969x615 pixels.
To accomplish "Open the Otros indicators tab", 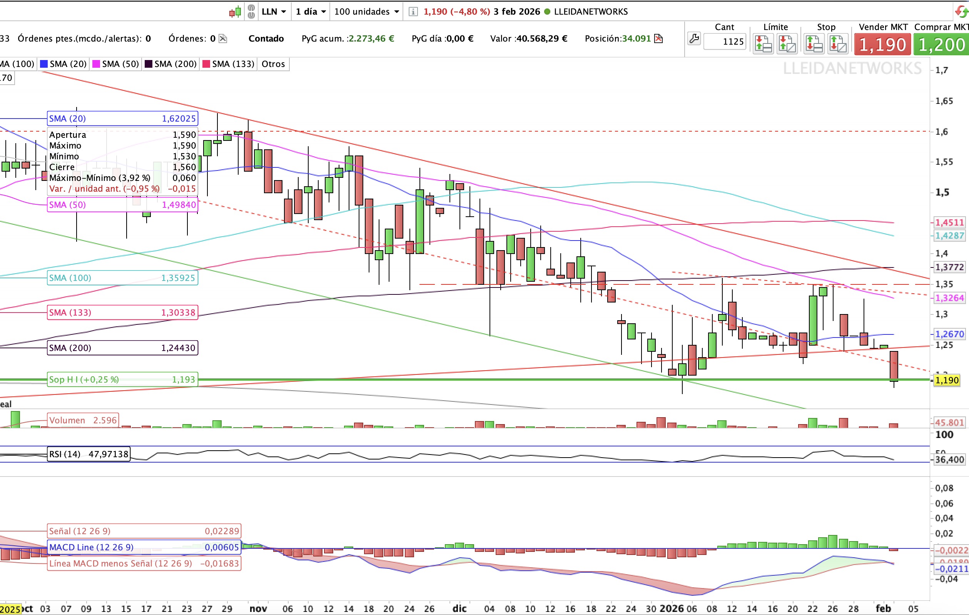I will click(x=273, y=64).
